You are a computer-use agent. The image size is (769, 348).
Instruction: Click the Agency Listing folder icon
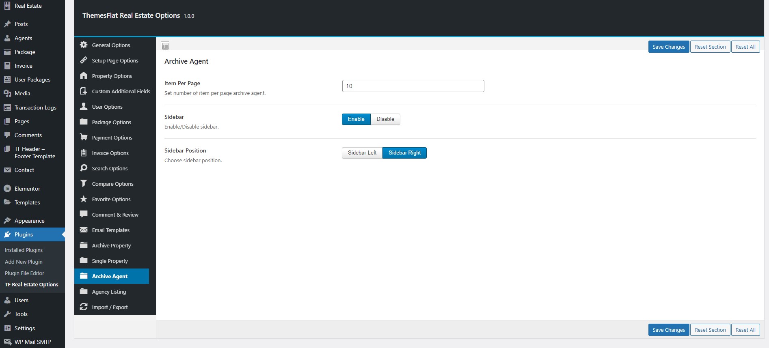pos(84,292)
